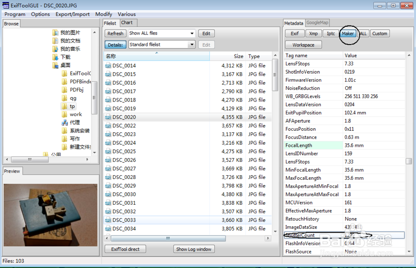This screenshot has height=268, width=416.
Task: Click the tp folder icon in tree
Action: coord(64,107)
